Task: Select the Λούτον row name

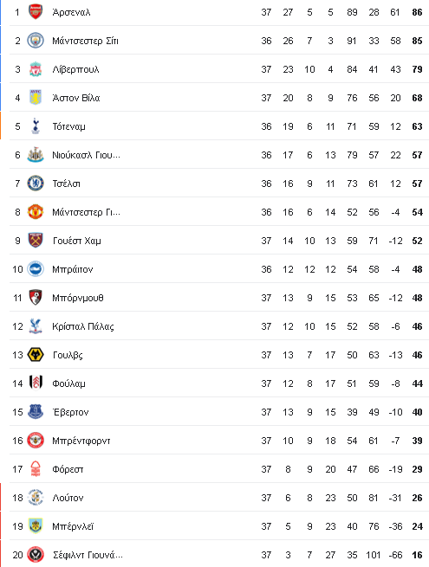Action: pos(68,498)
